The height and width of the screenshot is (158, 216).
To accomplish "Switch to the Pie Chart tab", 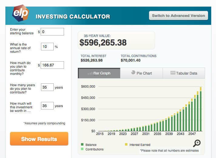I will tap(141, 73).
